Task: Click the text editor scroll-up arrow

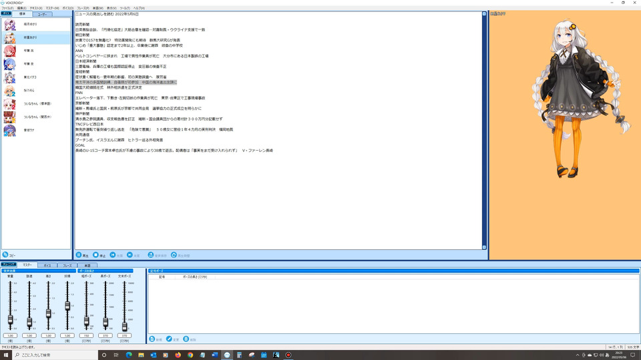Action: (485, 14)
